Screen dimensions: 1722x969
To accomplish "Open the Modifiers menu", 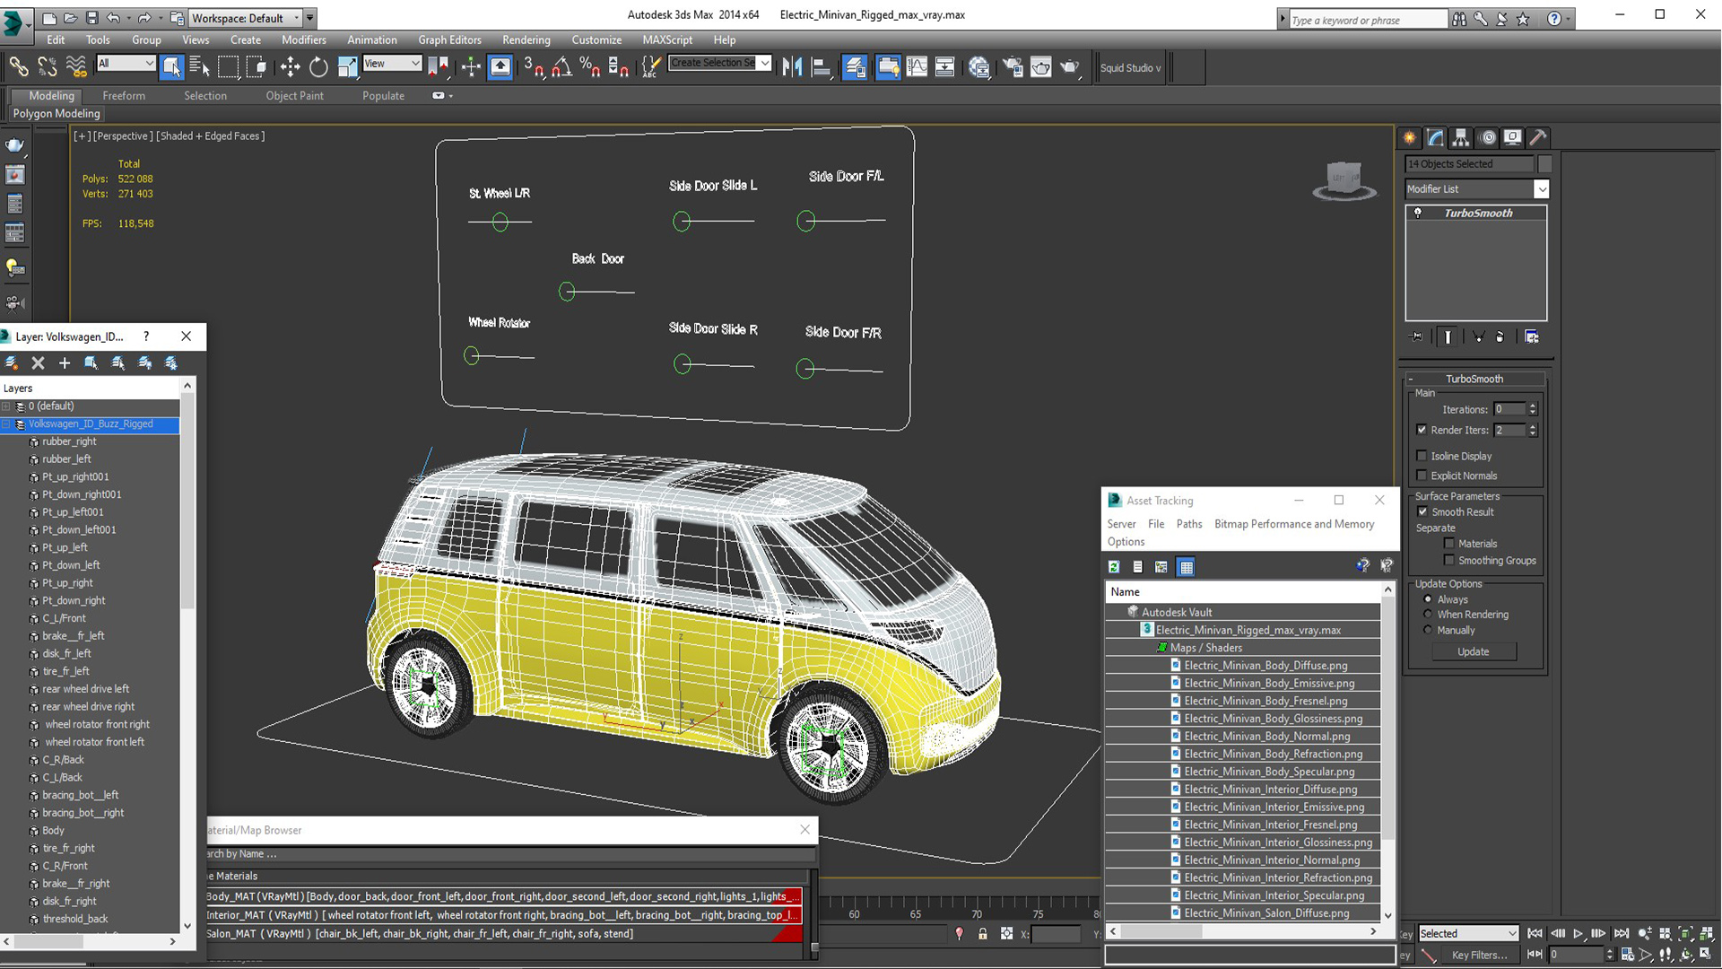I will click(x=304, y=39).
